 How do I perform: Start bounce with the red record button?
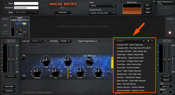(170, 33)
